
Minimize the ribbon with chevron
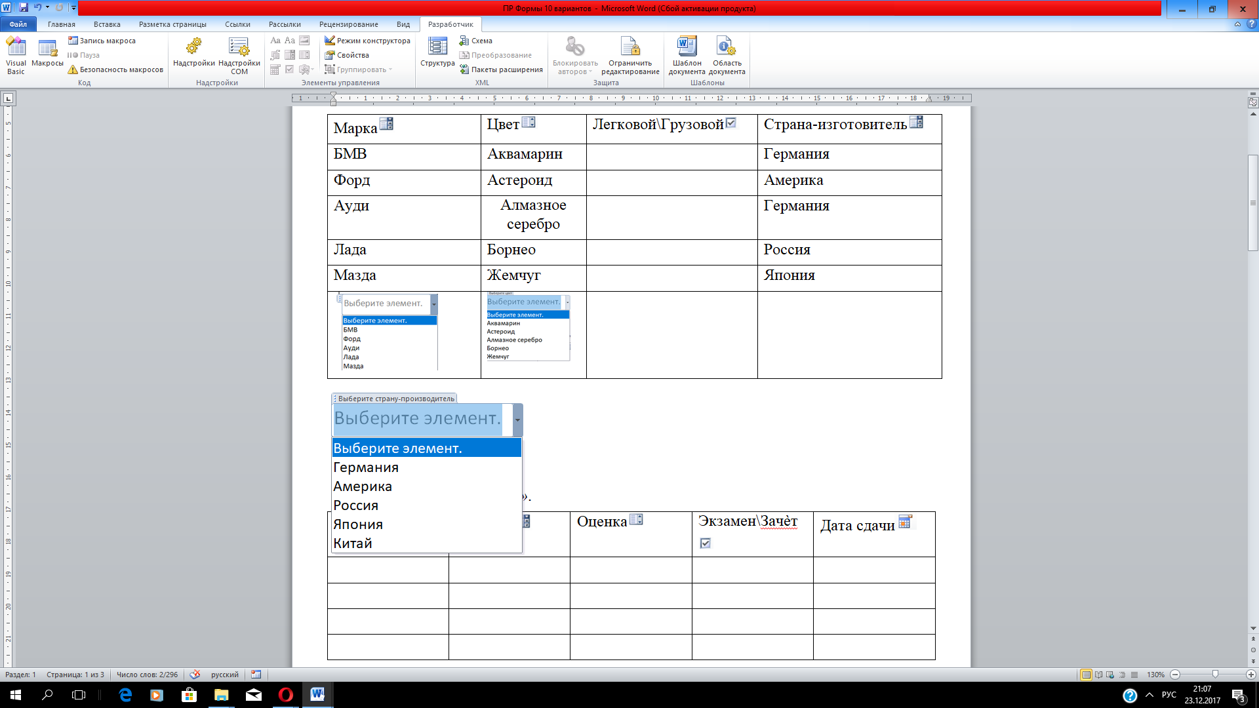click(x=1237, y=24)
